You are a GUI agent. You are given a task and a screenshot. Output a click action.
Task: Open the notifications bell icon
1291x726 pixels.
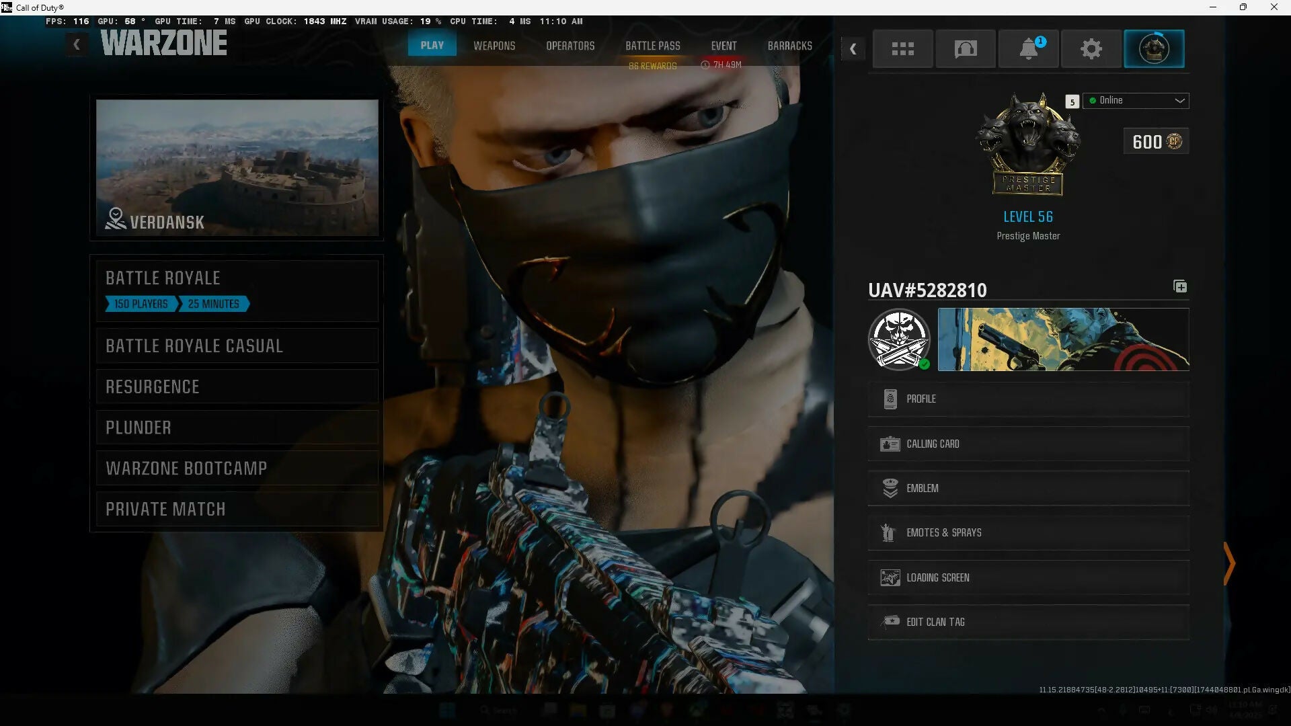(1028, 48)
